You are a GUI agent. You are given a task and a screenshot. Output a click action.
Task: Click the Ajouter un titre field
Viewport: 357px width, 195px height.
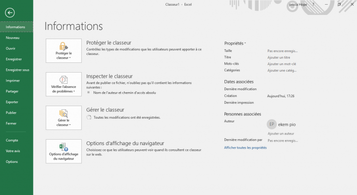(278, 57)
